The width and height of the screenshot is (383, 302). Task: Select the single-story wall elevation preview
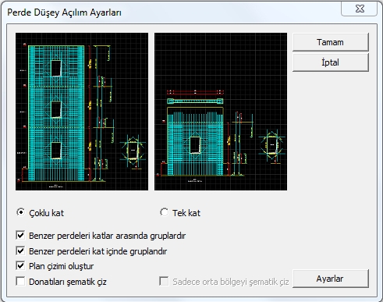click(221, 112)
